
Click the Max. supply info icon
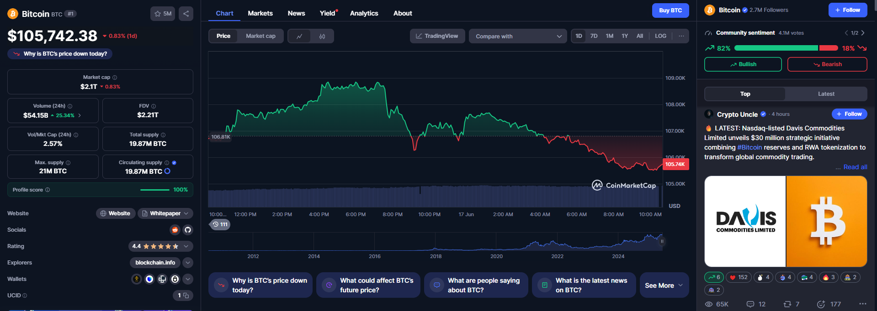click(x=68, y=163)
